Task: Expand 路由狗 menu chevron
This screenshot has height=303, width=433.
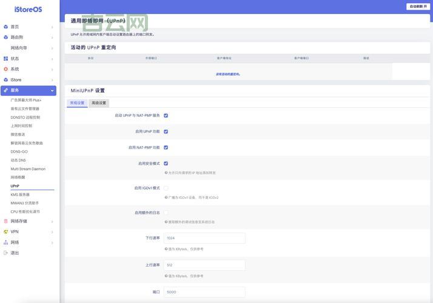Action: pyautogui.click(x=52, y=38)
